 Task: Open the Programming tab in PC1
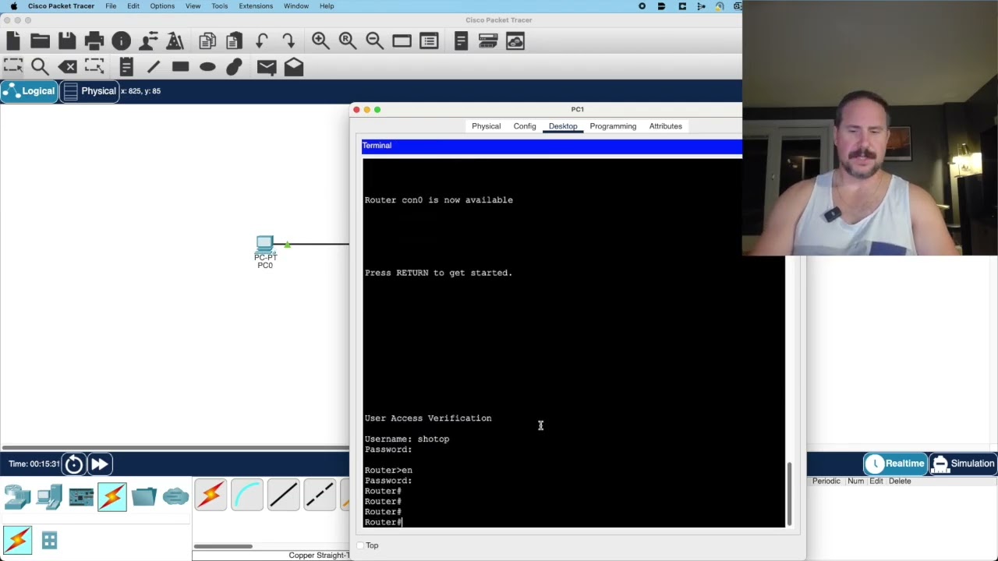(613, 126)
